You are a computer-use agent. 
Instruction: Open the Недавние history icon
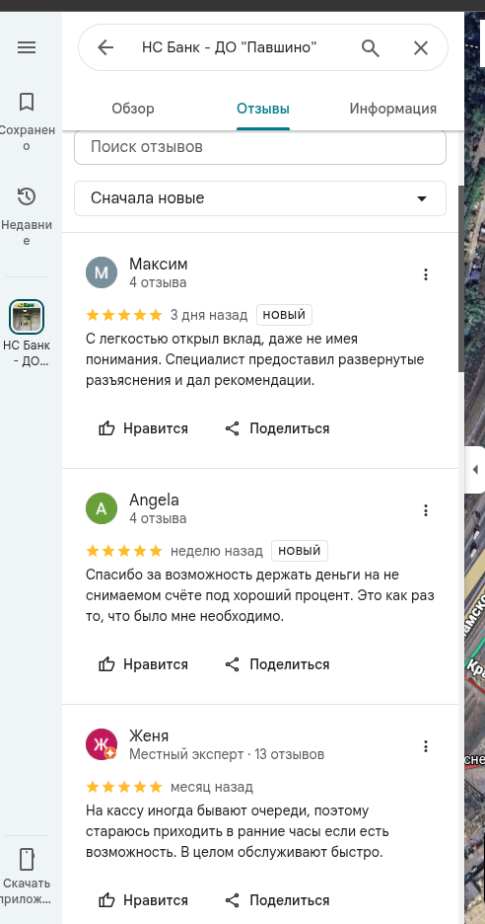[x=27, y=196]
